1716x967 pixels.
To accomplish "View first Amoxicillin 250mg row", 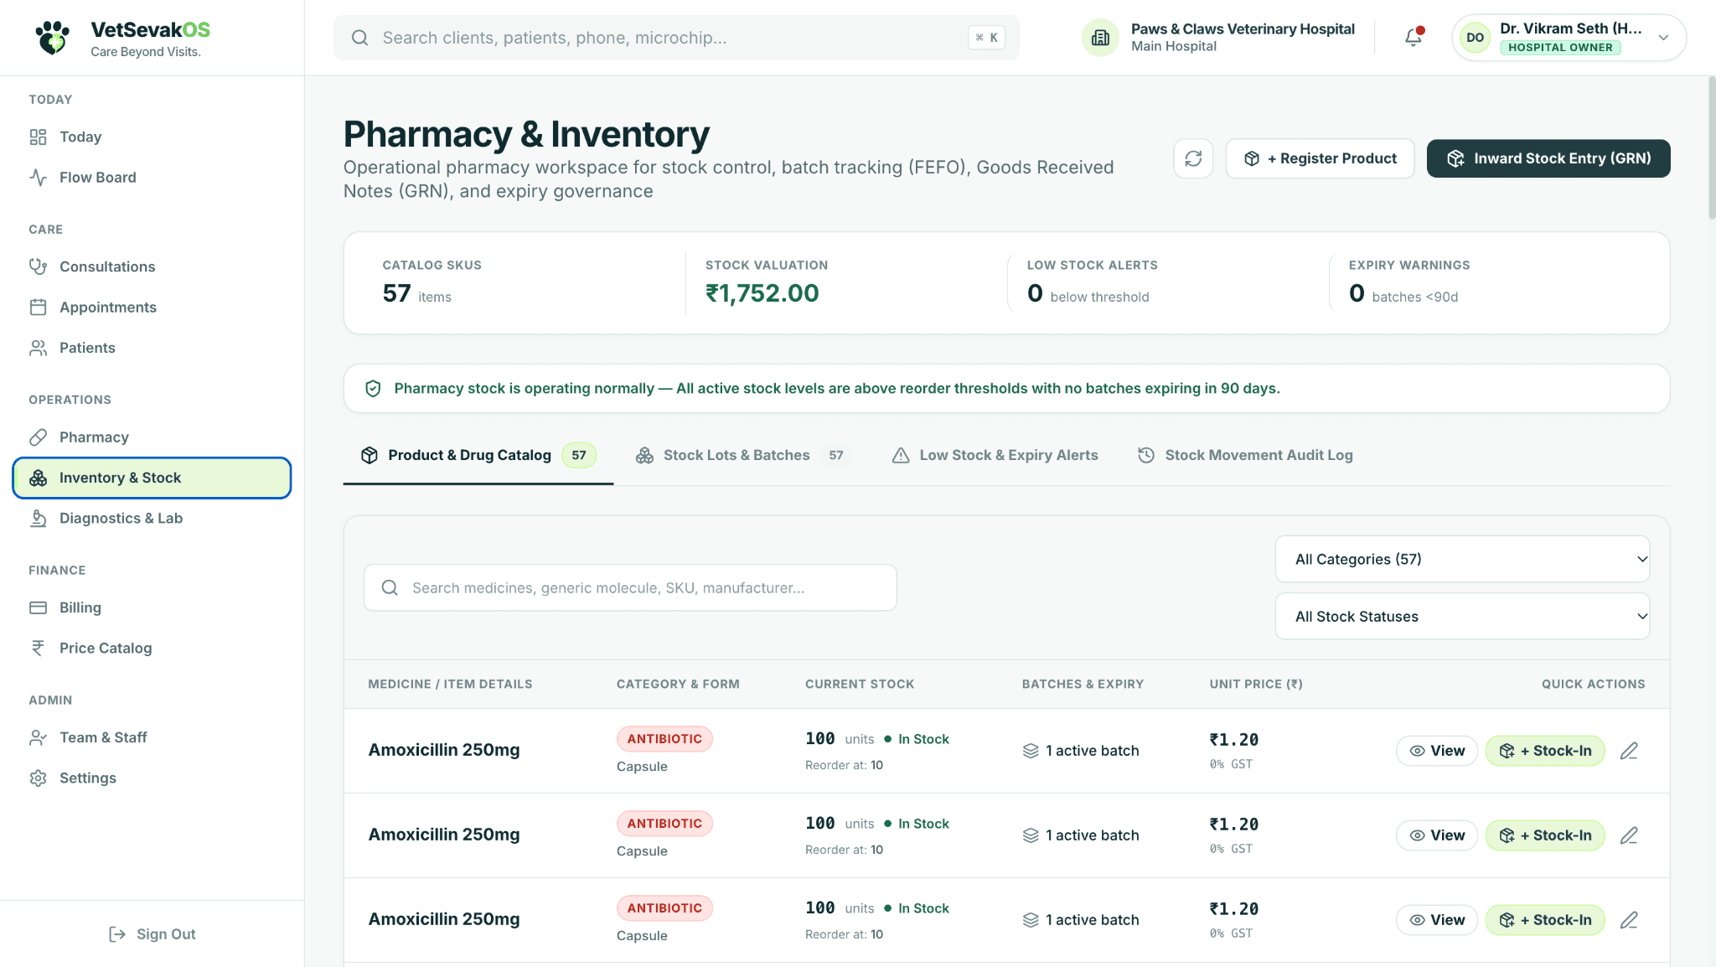I will pos(1437,751).
